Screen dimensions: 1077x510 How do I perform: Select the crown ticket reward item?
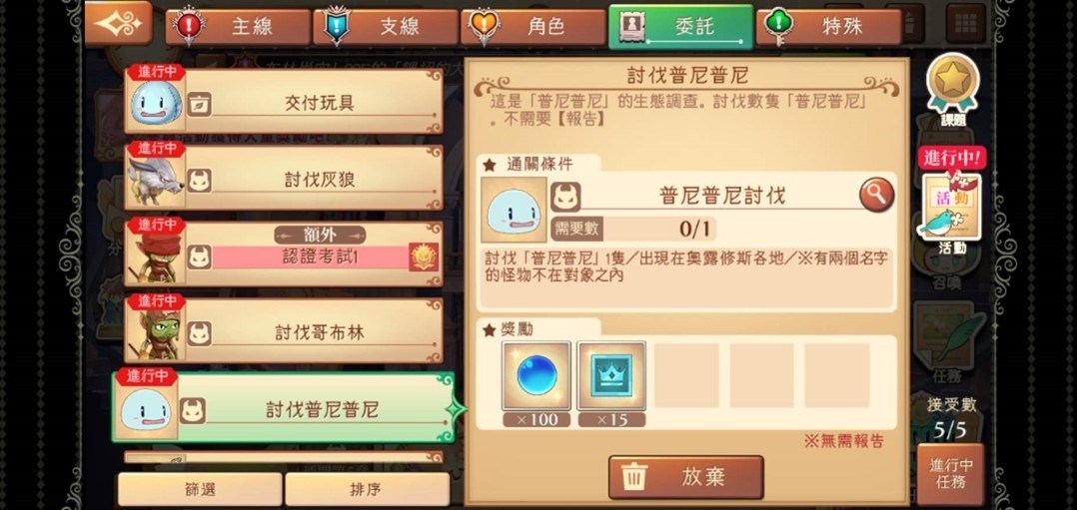pos(611,377)
